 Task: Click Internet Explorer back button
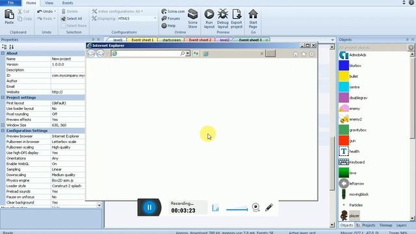(91, 53)
